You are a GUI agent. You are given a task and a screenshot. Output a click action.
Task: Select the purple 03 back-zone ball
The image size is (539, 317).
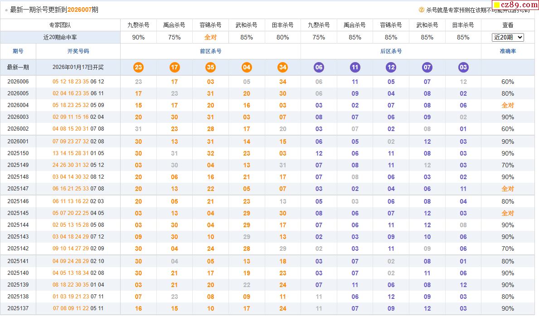pyautogui.click(x=463, y=68)
